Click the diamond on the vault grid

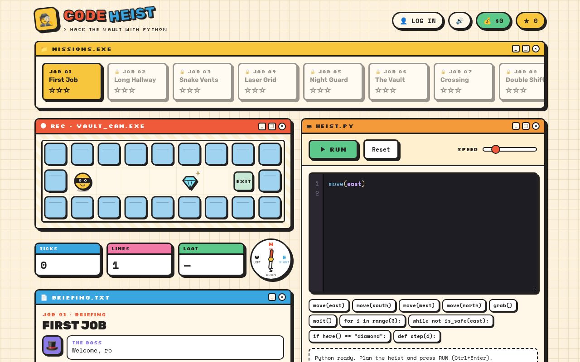coord(190,182)
